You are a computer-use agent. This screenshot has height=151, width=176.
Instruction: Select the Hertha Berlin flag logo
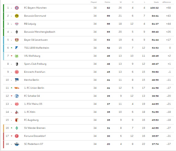tap(17, 80)
